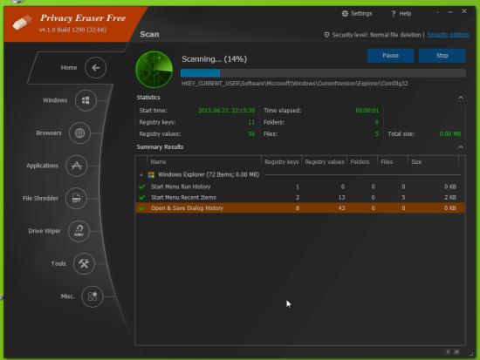Screen dimensions: 480x360
Task: Stop the scan
Action: [442, 56]
